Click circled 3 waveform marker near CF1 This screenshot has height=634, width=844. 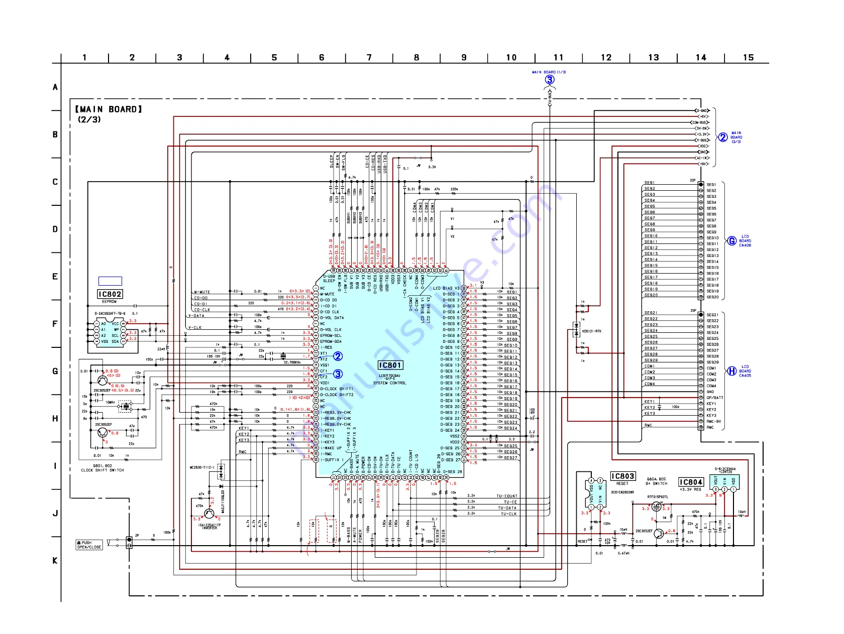tap(338, 374)
